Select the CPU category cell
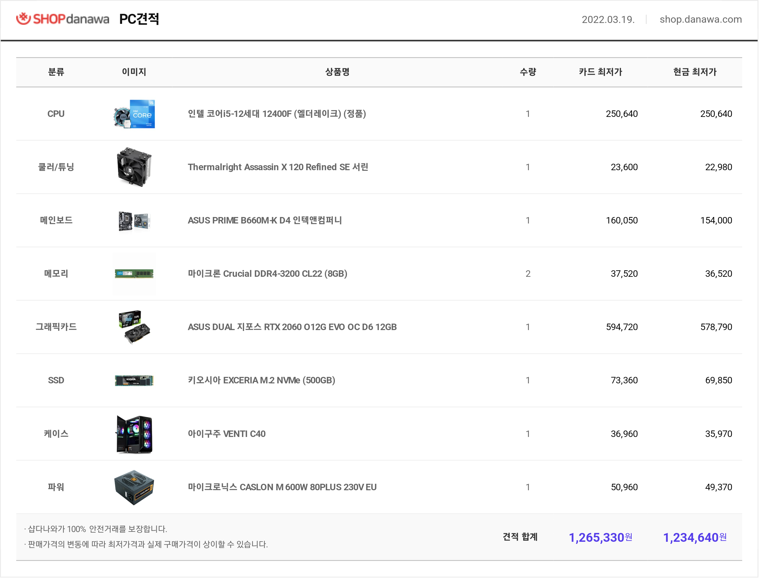Screen dimensions: 759x578 pos(56,114)
